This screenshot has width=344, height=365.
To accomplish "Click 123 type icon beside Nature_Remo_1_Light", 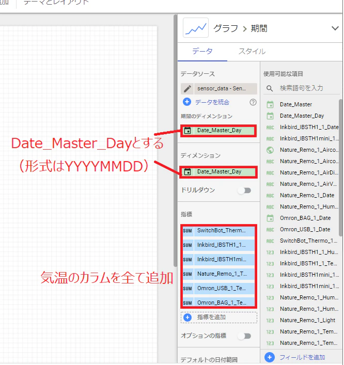I will point(270,321).
